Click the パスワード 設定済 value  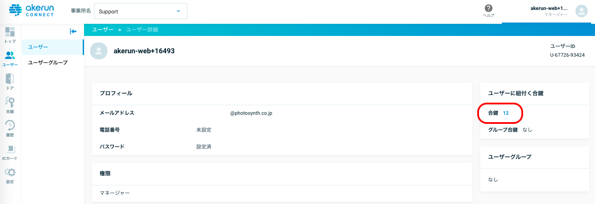pos(204,147)
